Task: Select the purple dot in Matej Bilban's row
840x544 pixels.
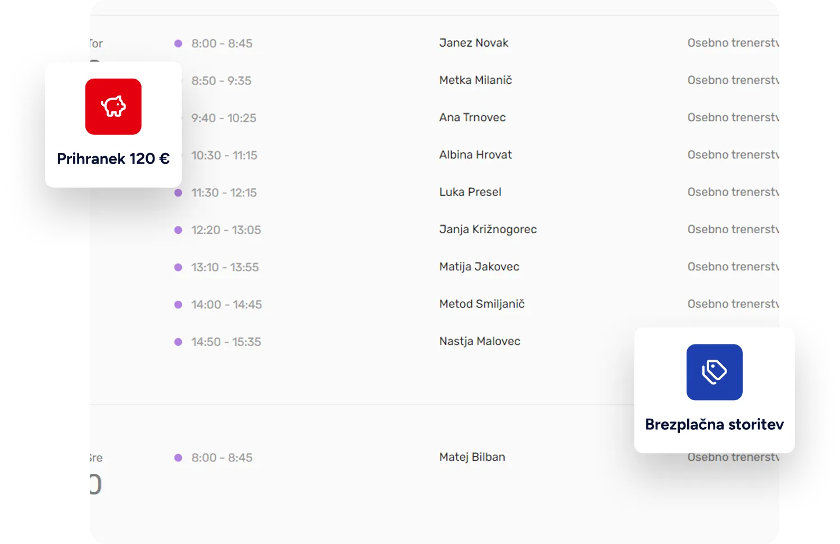Action: [x=178, y=457]
